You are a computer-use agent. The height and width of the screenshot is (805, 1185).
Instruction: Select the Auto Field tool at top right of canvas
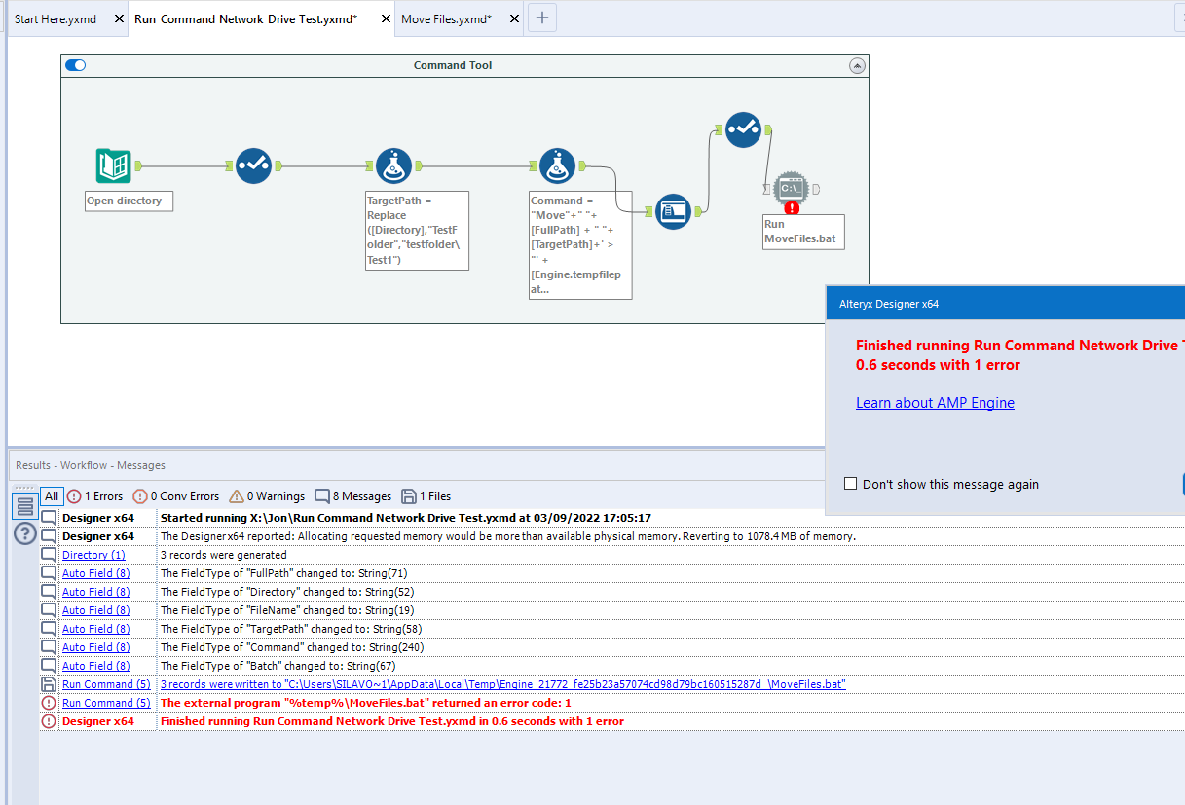coord(743,128)
